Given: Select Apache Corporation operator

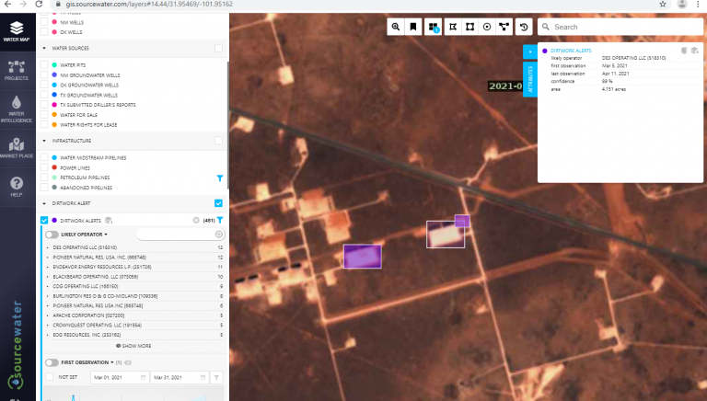Looking at the screenshot, I should [88, 315].
